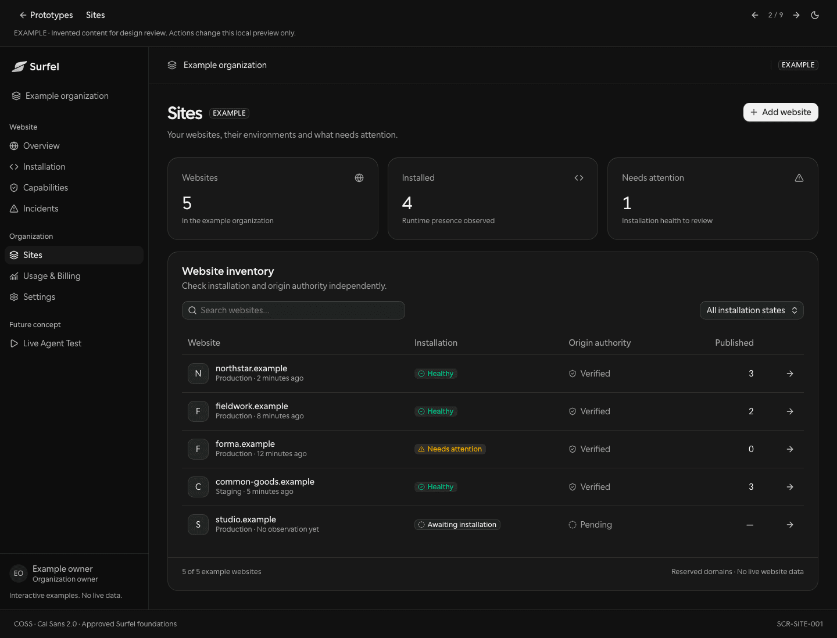The height and width of the screenshot is (638, 837).
Task: Click C avatar for common-goods.example
Action: (x=198, y=487)
